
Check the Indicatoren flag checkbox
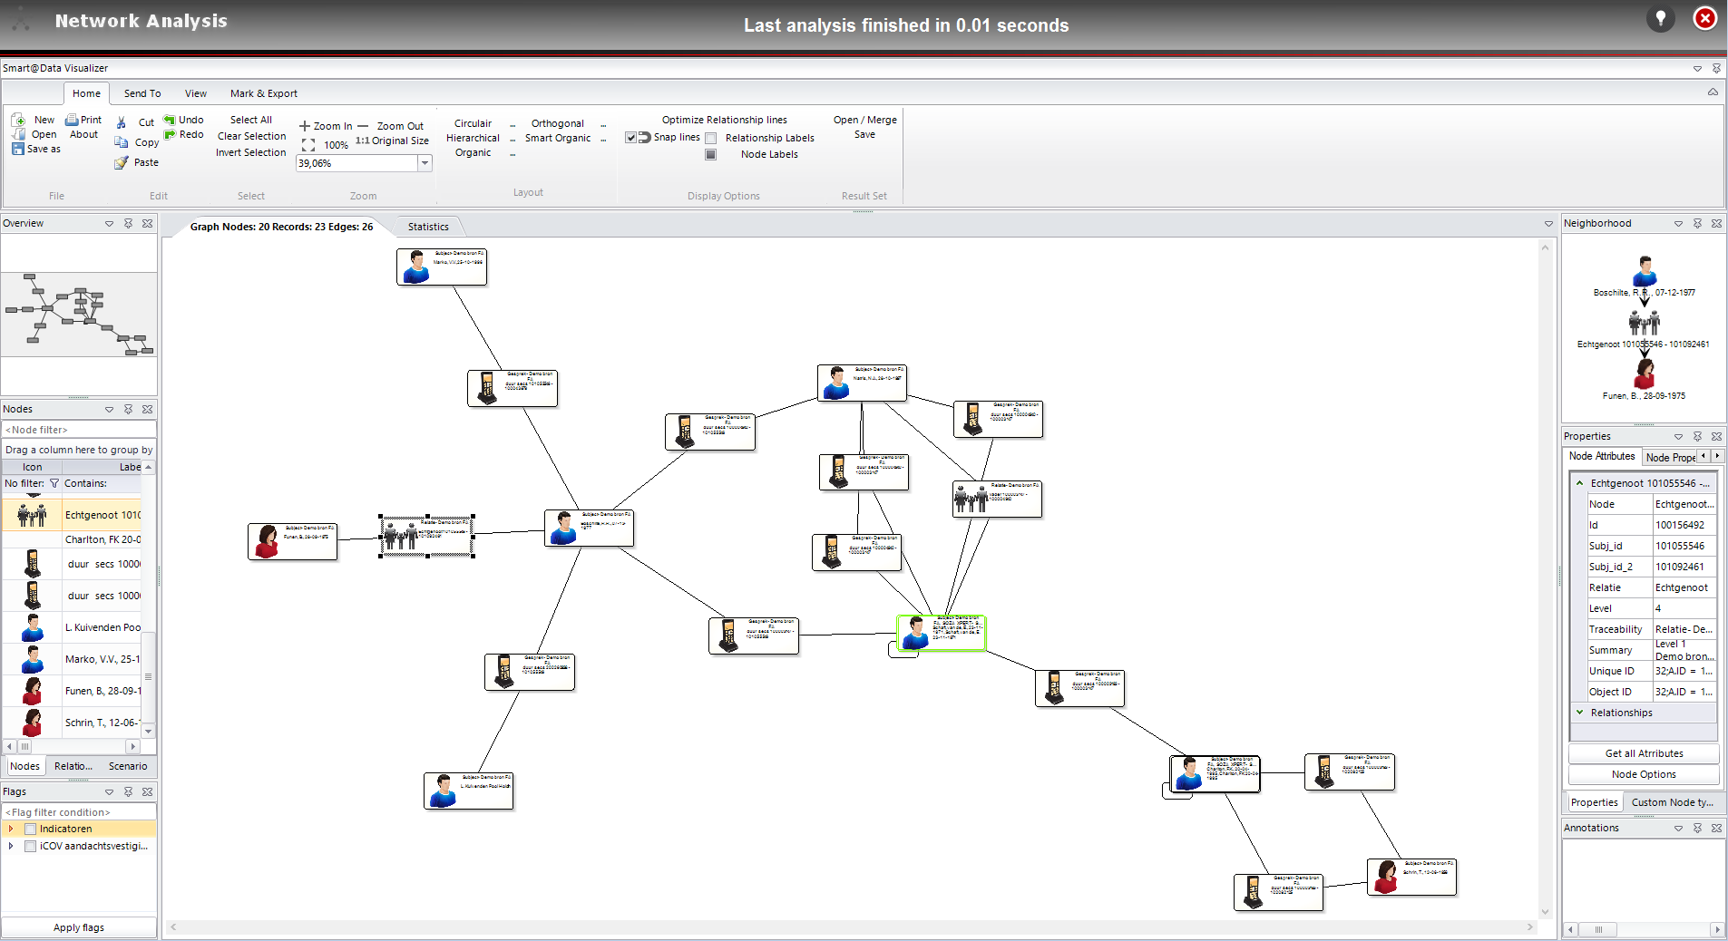(31, 829)
